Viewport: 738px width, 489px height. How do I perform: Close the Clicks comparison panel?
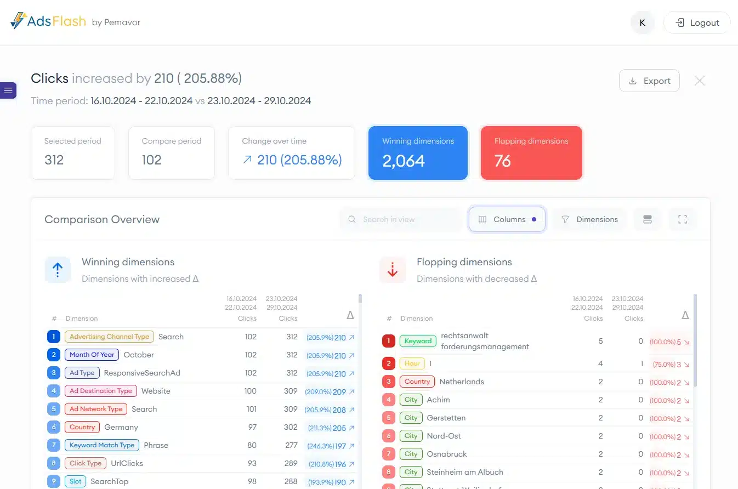click(x=699, y=81)
